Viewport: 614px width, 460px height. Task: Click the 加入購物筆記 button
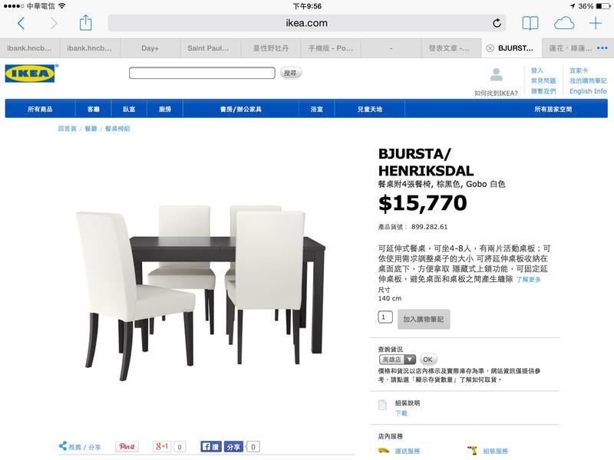[x=424, y=319]
